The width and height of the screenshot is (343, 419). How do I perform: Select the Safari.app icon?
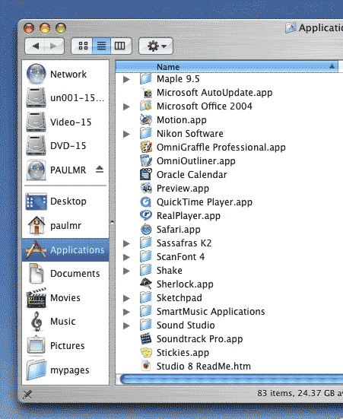146,230
